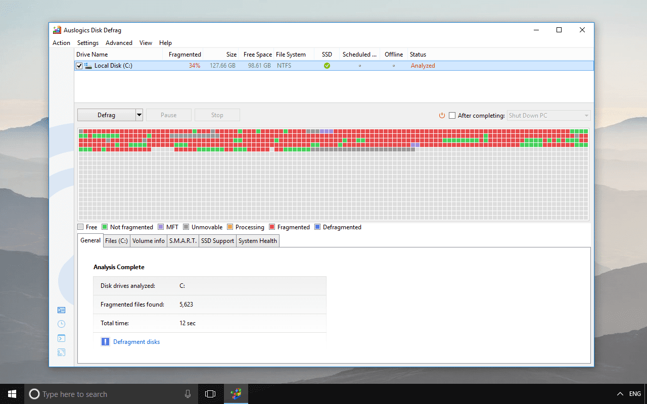The width and height of the screenshot is (647, 404).
Task: Click the SSD column header
Action: 327,55
